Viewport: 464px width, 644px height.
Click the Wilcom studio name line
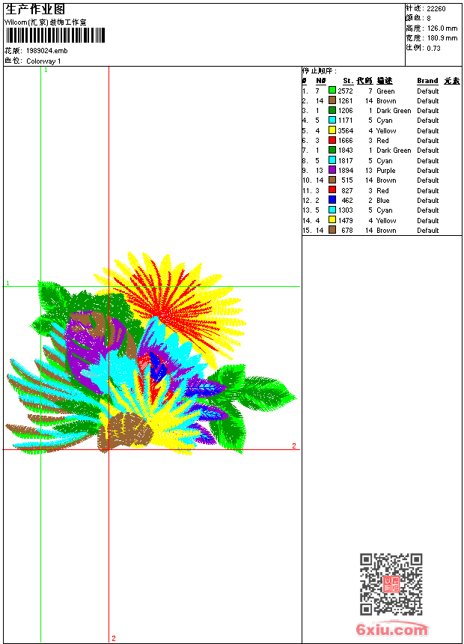[45, 22]
